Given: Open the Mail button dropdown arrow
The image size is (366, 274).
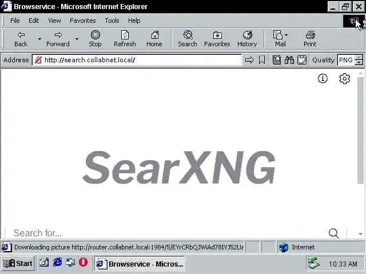Looking at the screenshot, I should tap(287, 35).
